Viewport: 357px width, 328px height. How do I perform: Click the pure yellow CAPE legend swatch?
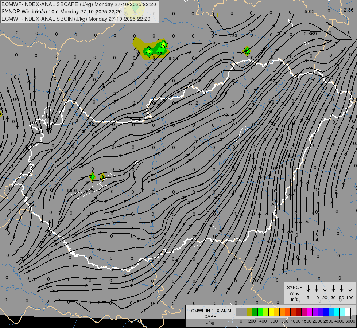(x=271, y=312)
